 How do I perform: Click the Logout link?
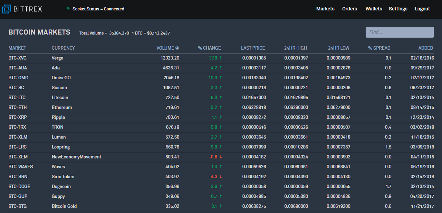coord(422,9)
